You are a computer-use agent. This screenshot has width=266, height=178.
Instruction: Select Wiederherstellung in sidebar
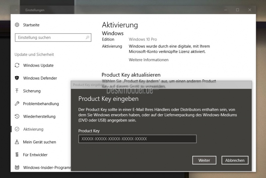point(39,116)
